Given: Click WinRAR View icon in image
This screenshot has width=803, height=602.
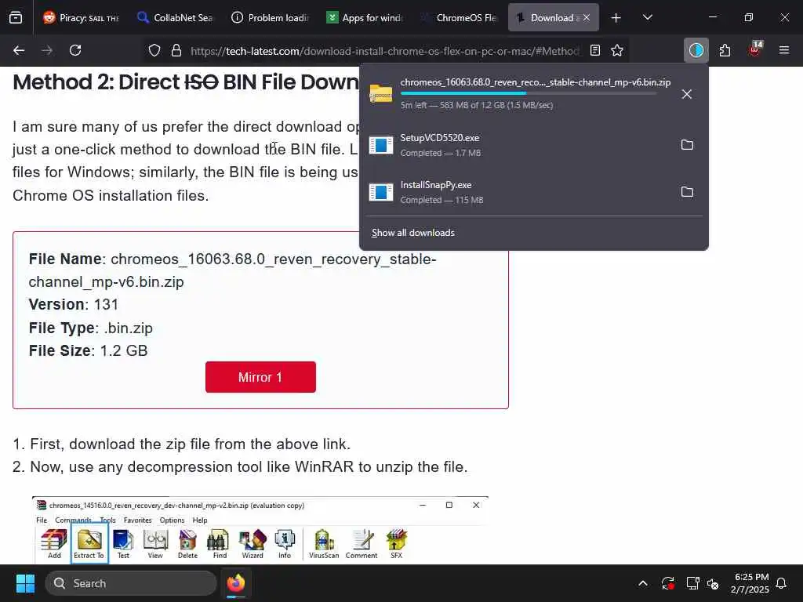Looking at the screenshot, I should 155,544.
